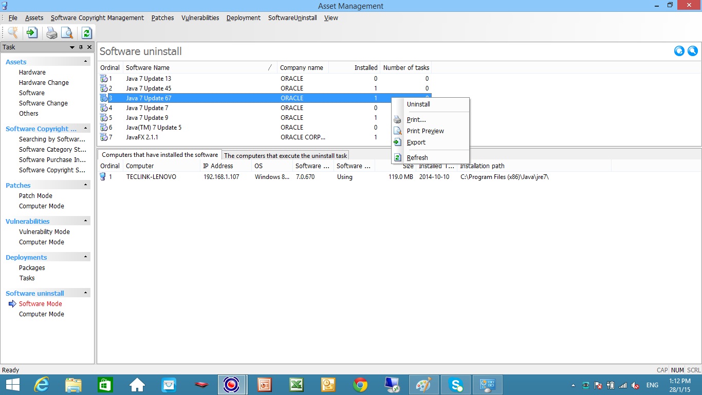Open the File menu
The width and height of the screenshot is (702, 395).
click(13, 17)
